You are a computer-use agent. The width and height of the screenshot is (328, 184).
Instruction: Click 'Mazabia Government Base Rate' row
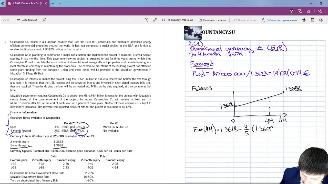30,177
